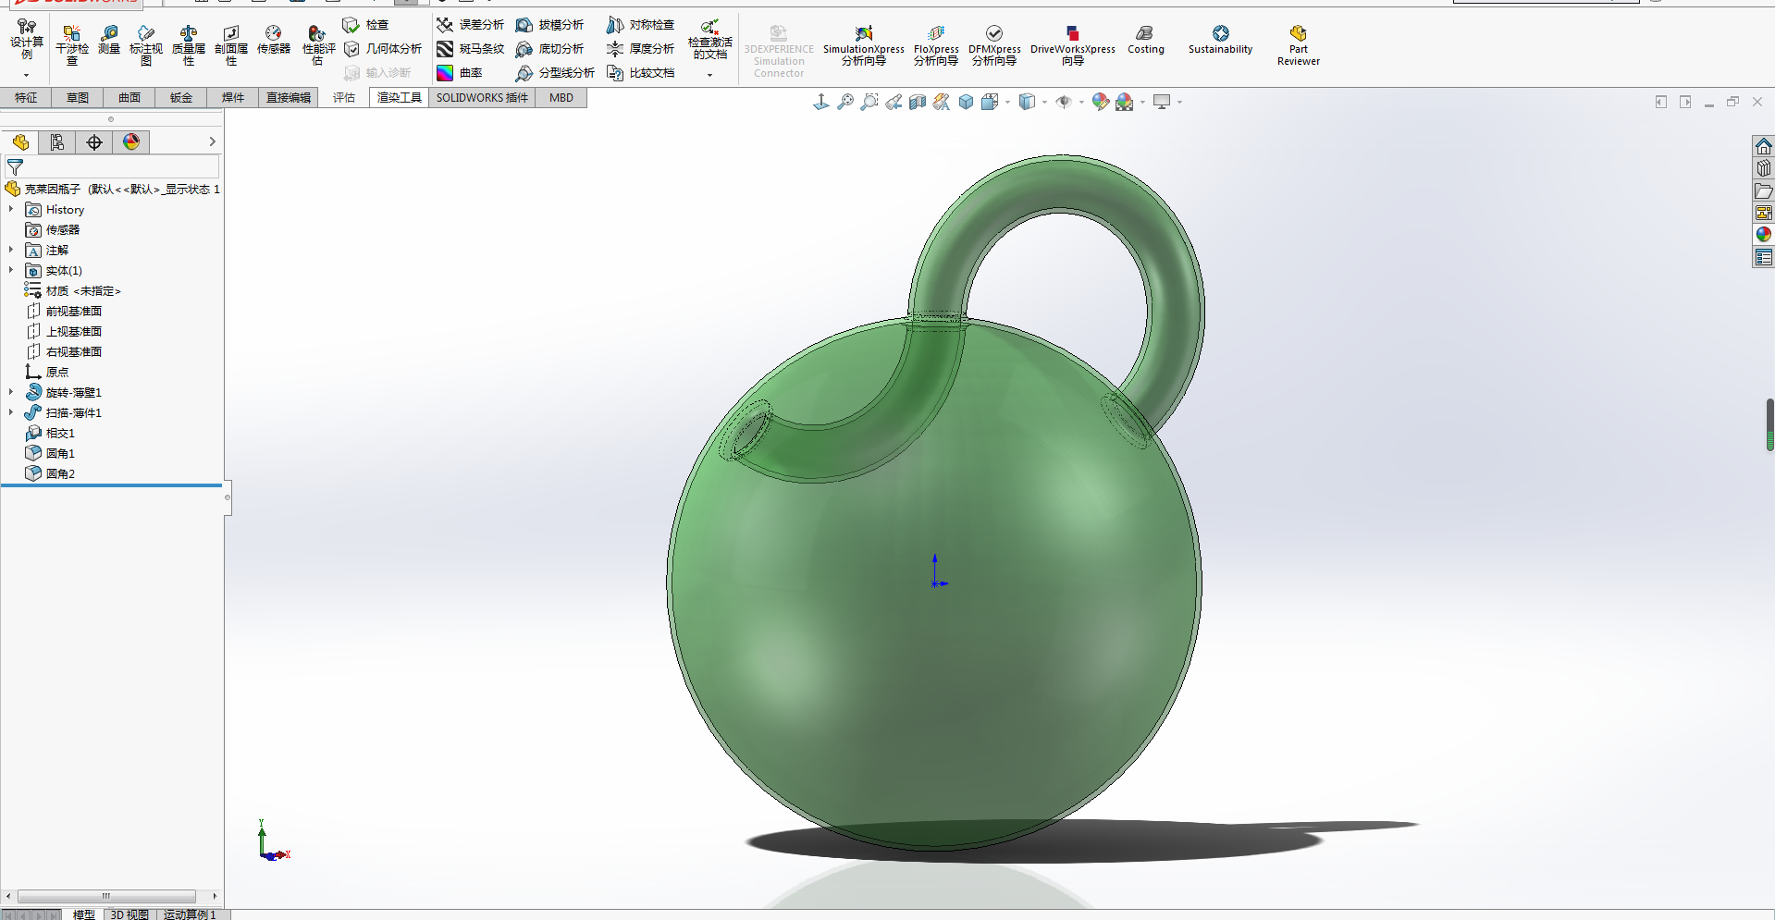Toggle the 检查 check entity tool
The height and width of the screenshot is (920, 1775).
click(x=351, y=25)
